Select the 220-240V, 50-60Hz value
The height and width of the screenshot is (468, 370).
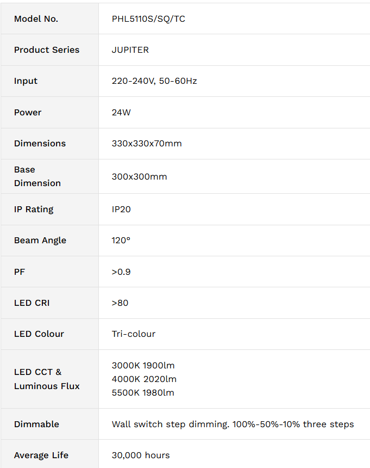coord(154,81)
